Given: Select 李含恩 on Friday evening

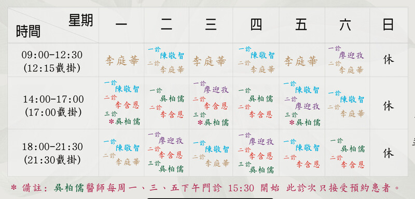Looking at the screenshot, I should click(308, 164).
